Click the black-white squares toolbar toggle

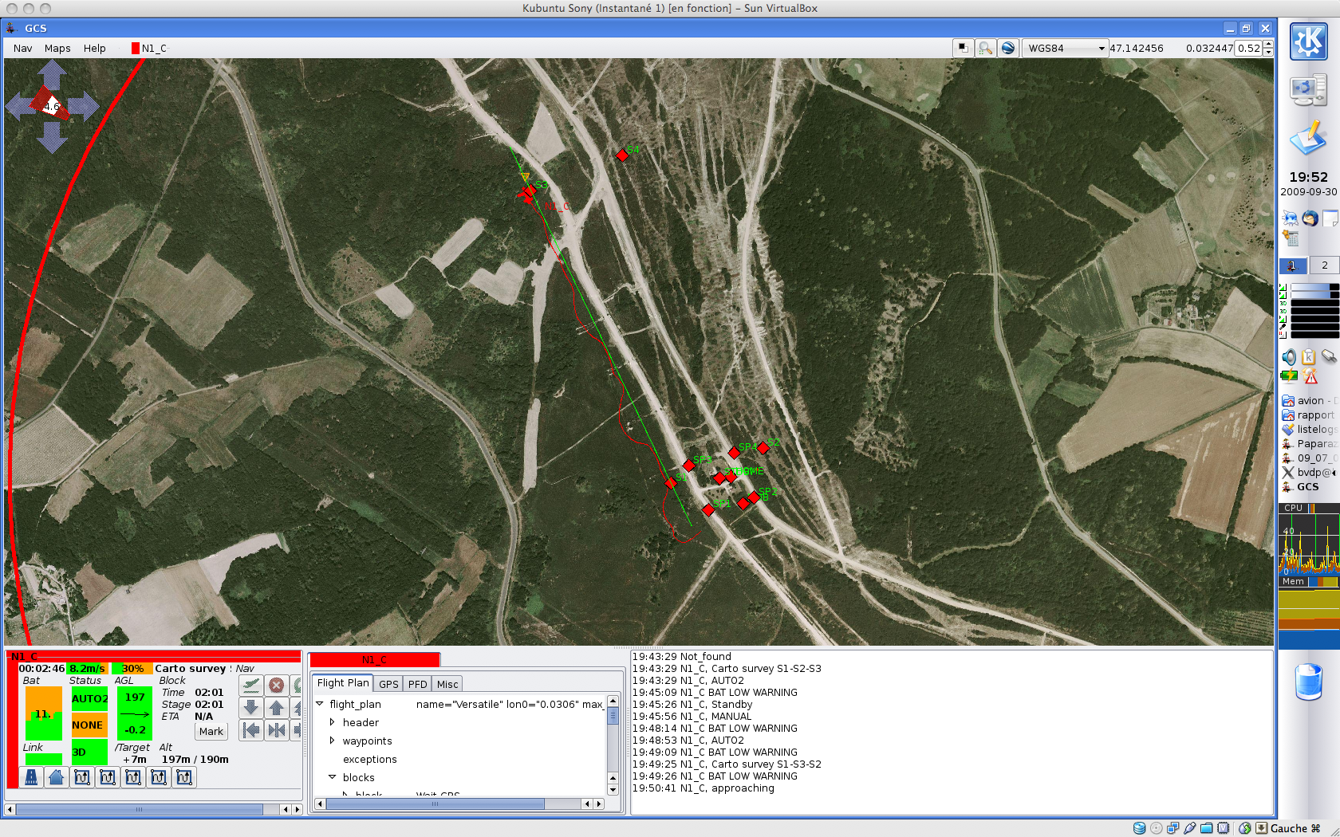pos(963,49)
